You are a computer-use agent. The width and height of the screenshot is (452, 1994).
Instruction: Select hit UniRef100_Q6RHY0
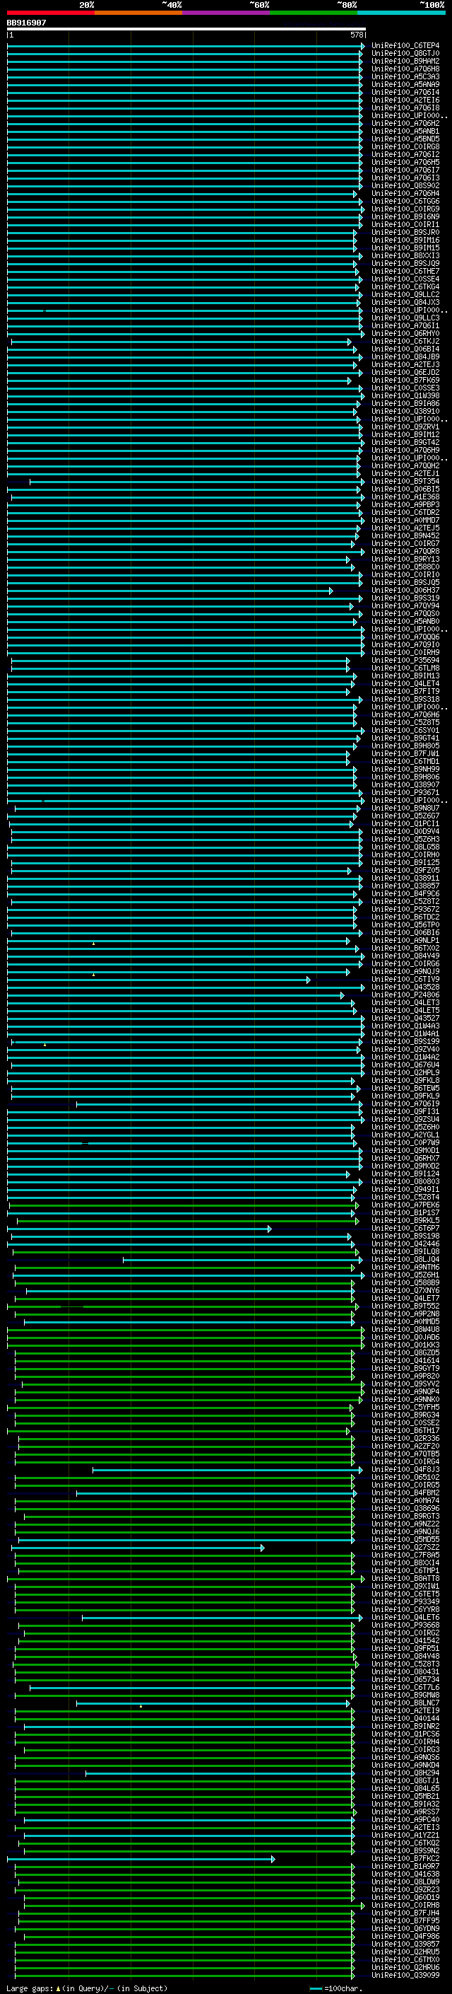tap(405, 334)
